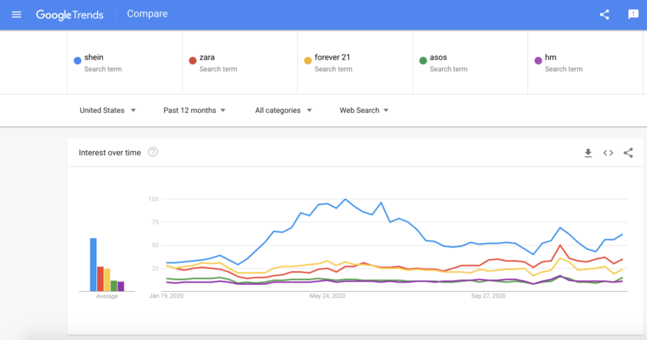Click the purple hm color dot
The image size is (647, 340).
click(538, 61)
